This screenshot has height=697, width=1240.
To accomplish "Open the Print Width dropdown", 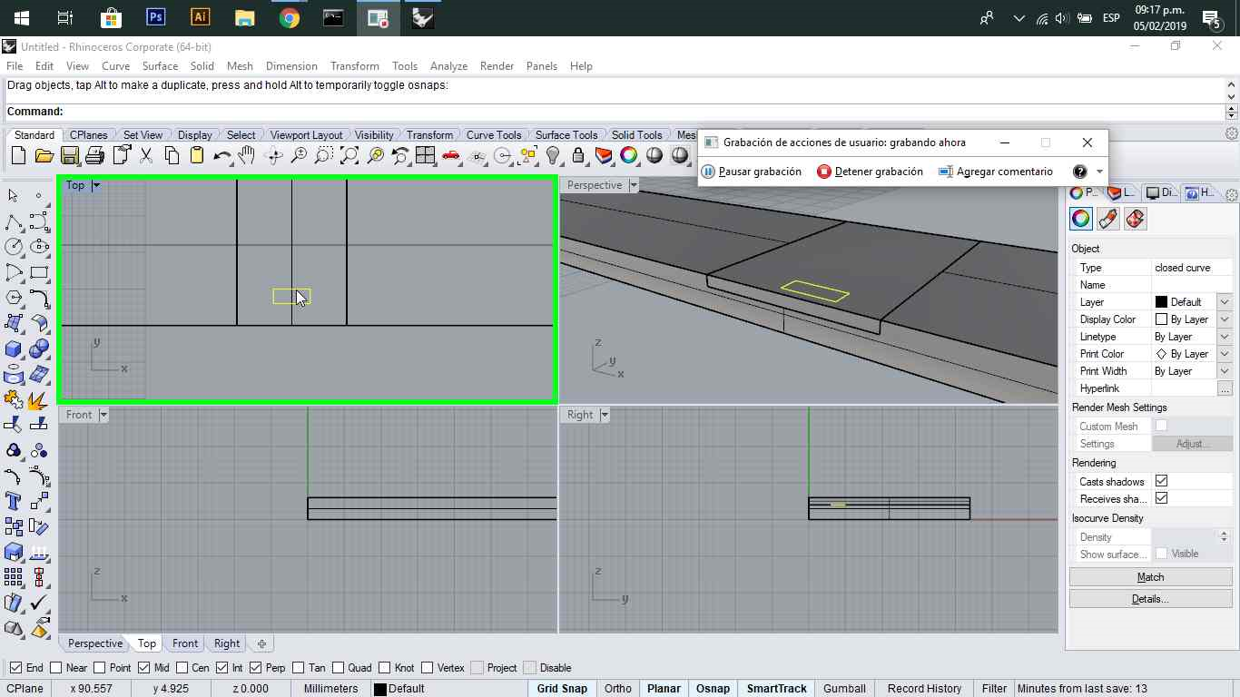I will tap(1224, 371).
